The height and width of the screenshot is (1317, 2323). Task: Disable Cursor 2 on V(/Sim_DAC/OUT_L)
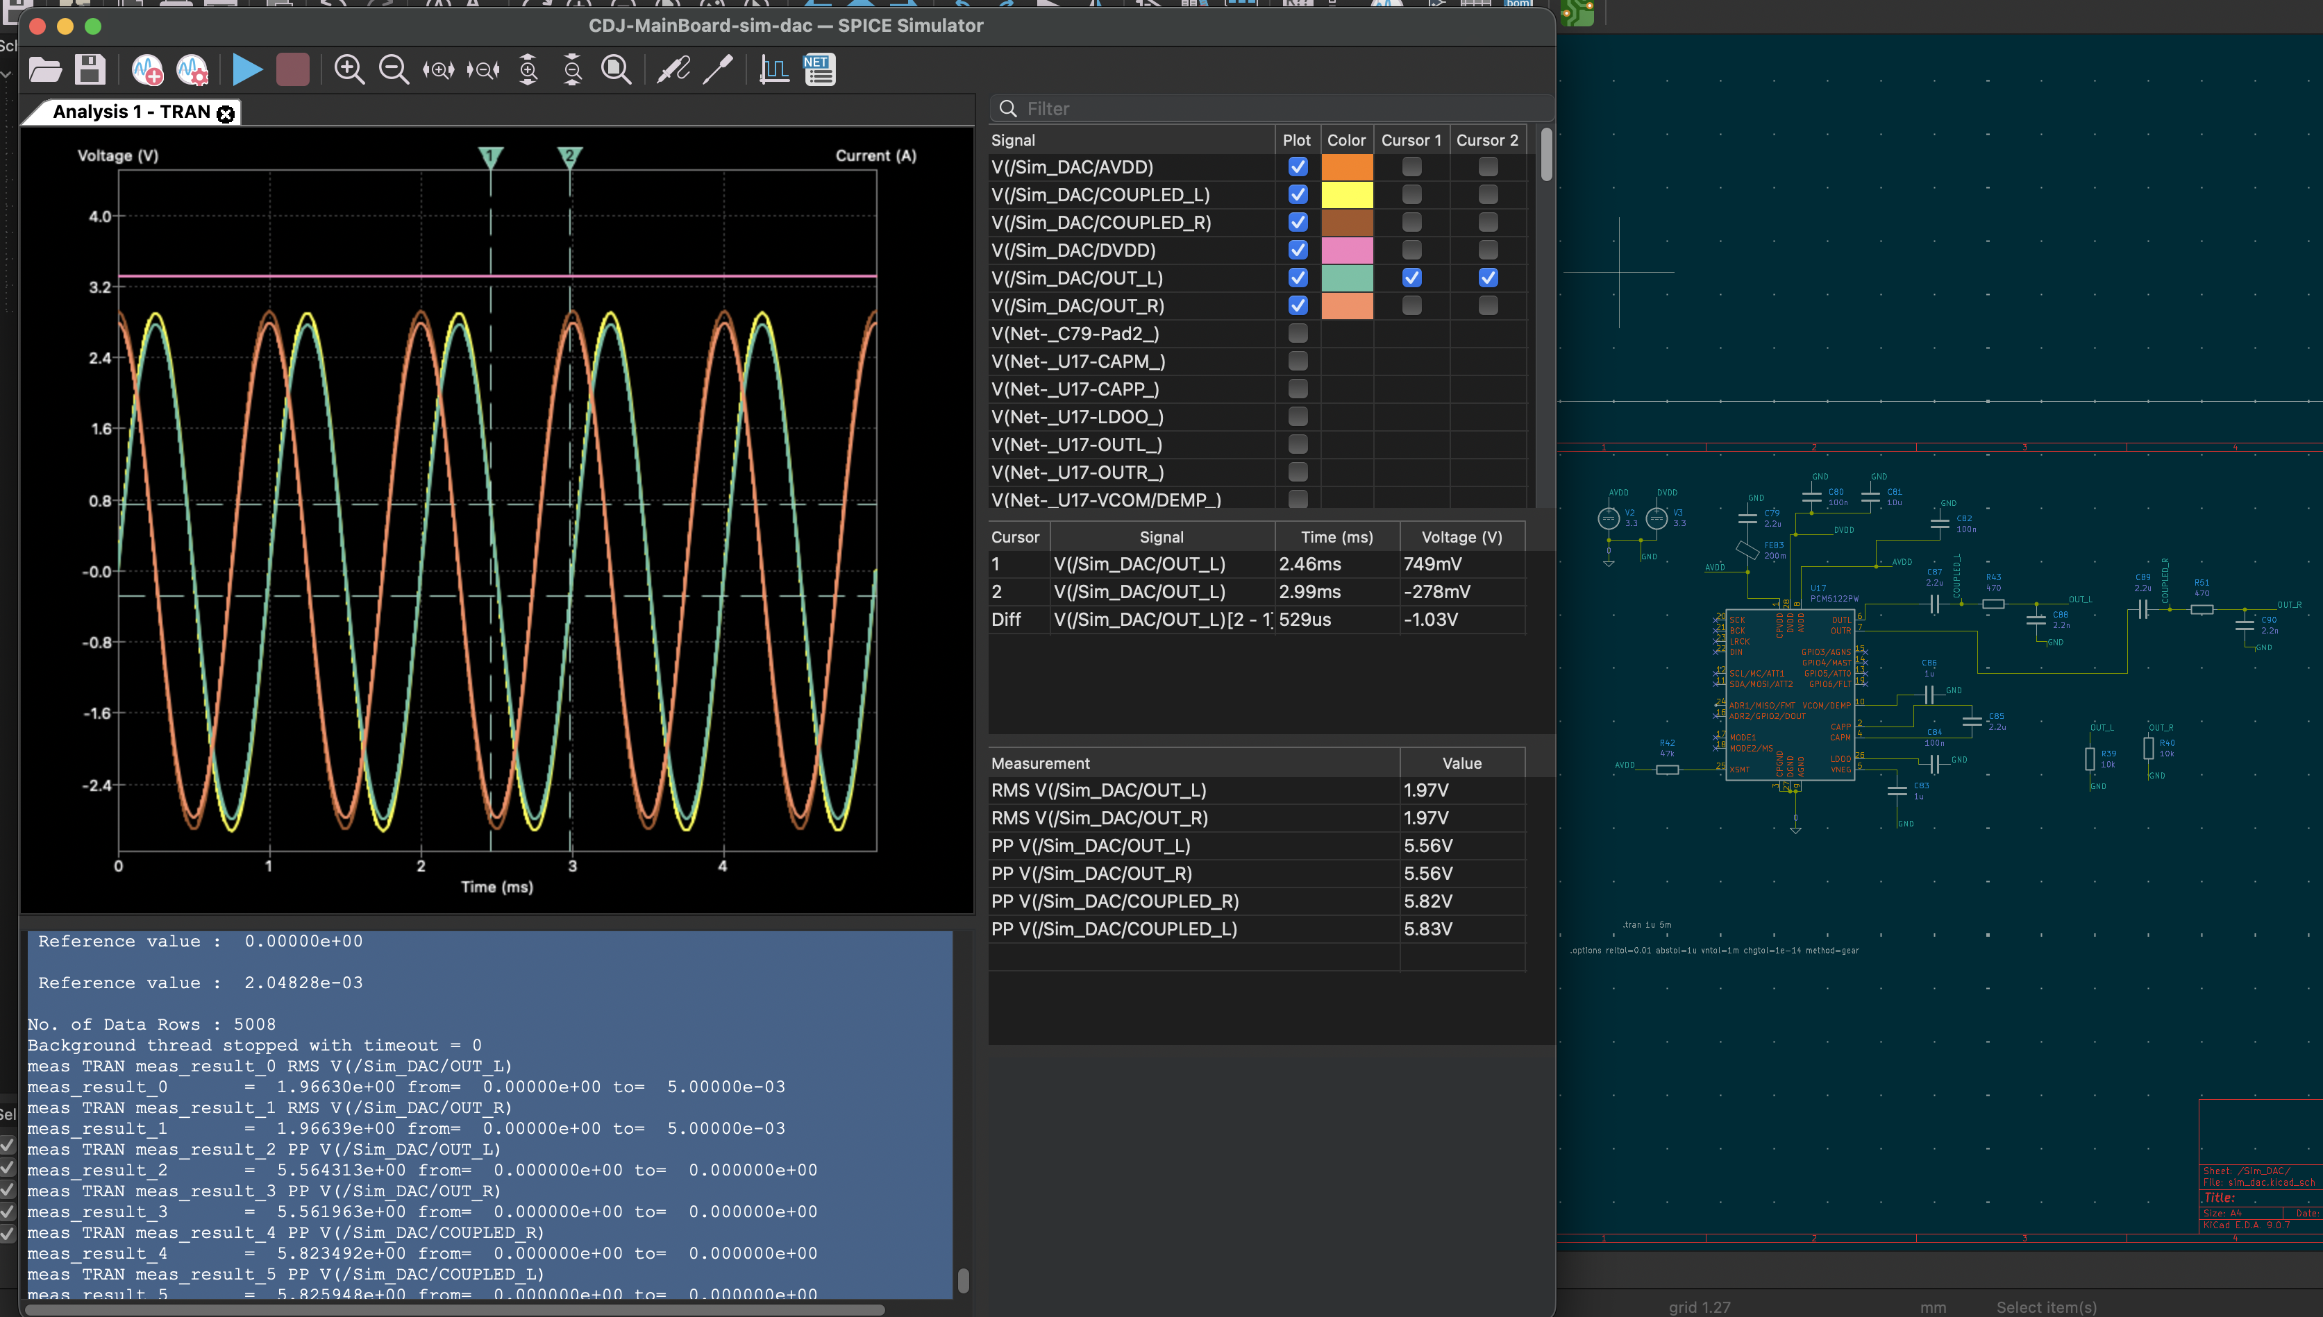[1488, 278]
